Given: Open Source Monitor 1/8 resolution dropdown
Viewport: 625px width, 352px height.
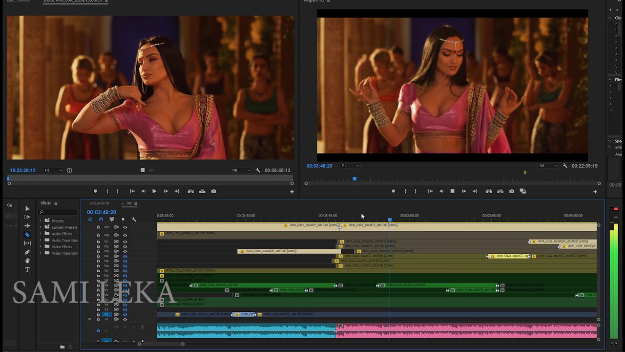Looking at the screenshot, I should pyautogui.click(x=241, y=170).
